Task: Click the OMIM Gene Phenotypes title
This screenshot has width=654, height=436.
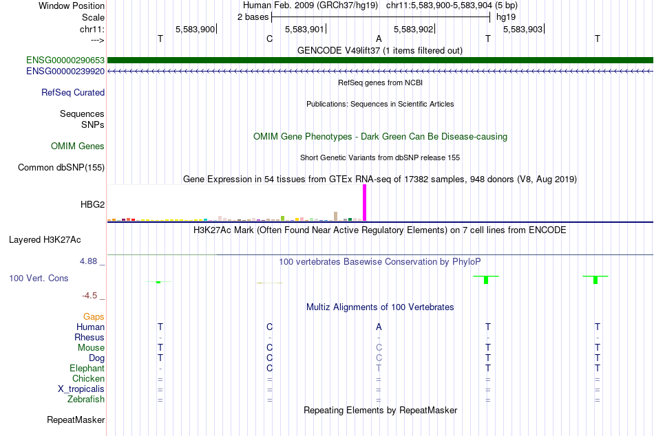Action: point(380,137)
